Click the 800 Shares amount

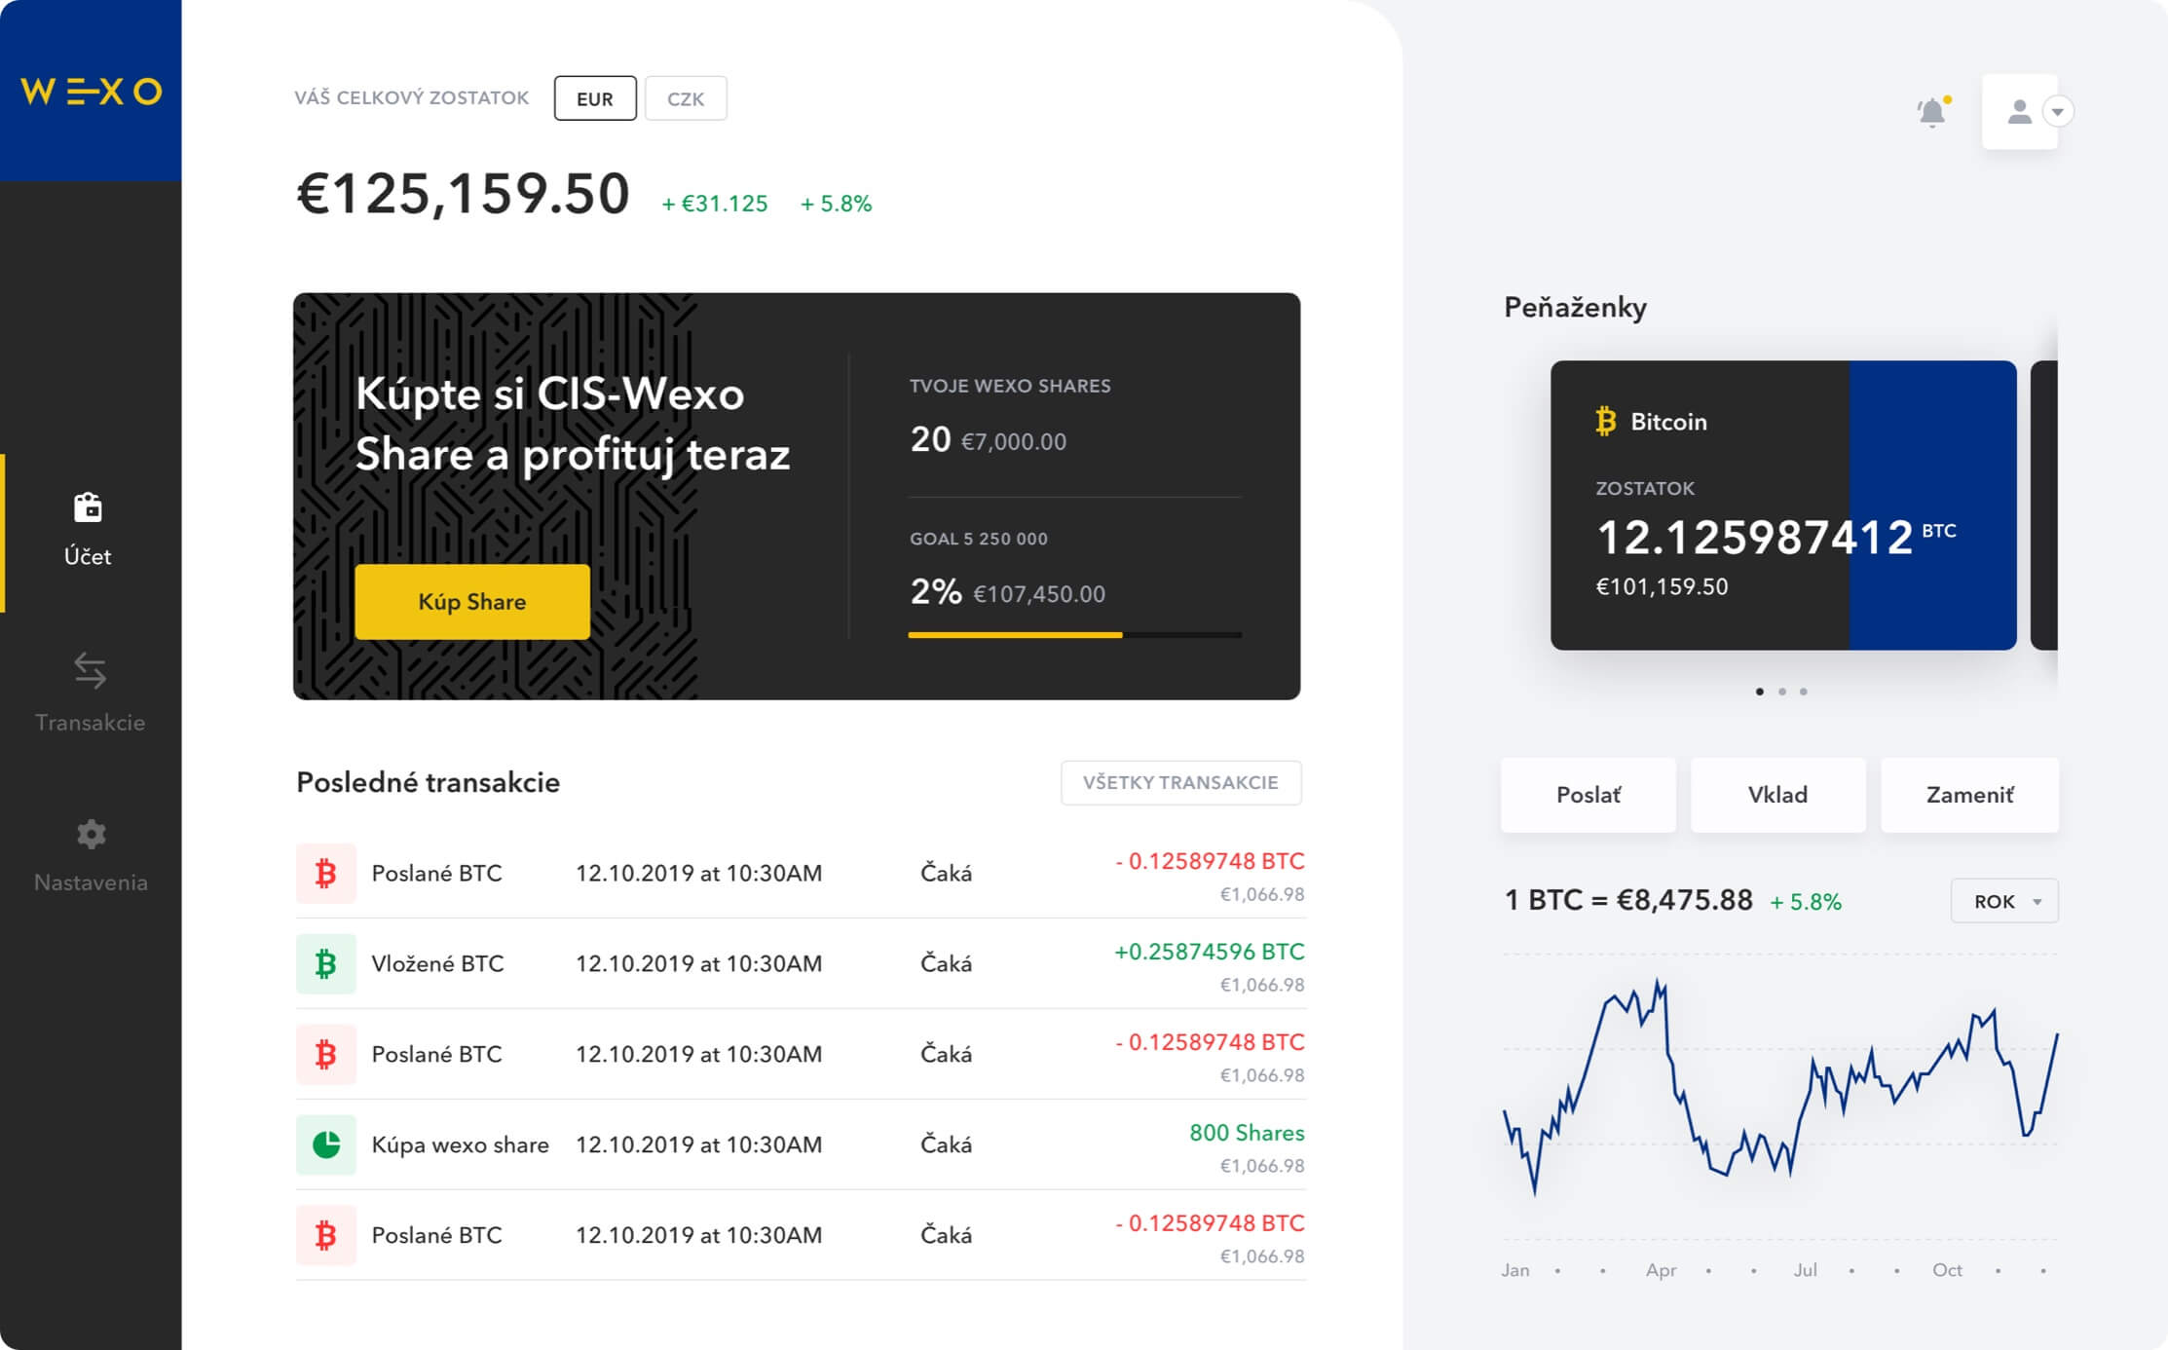[1247, 1133]
